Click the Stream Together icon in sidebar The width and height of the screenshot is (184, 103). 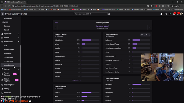tap(2, 80)
